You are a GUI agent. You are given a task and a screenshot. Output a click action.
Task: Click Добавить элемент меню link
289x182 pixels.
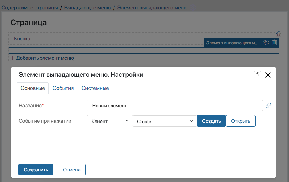pos(42,58)
